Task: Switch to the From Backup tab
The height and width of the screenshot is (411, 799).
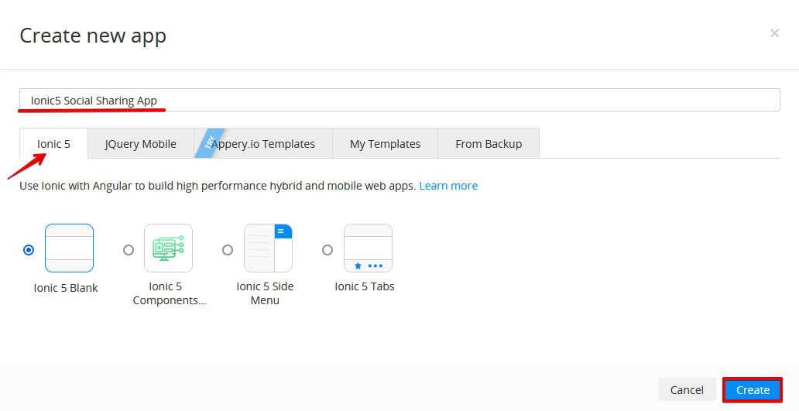Action: (x=489, y=144)
